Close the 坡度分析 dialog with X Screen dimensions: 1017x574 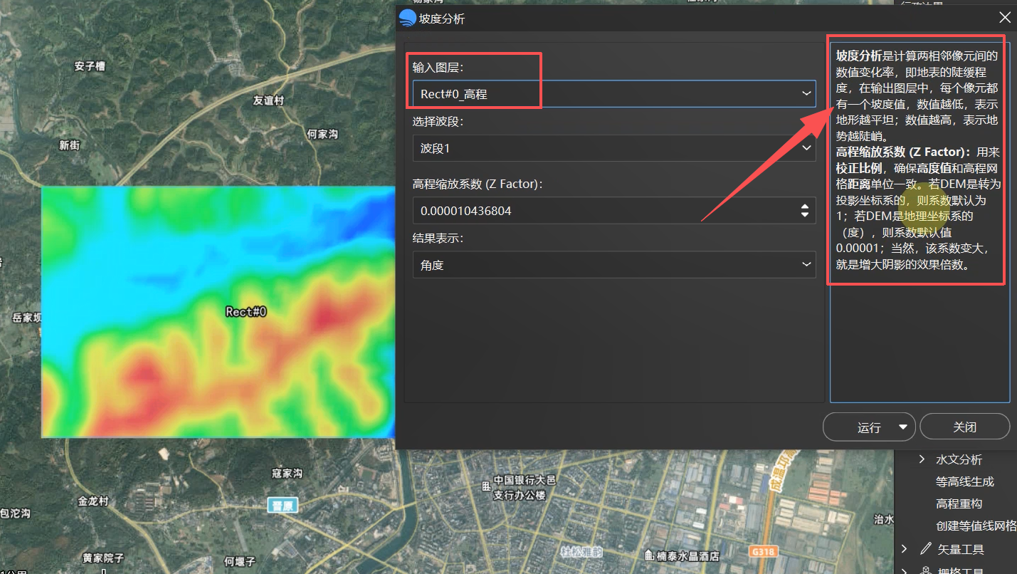click(1005, 18)
